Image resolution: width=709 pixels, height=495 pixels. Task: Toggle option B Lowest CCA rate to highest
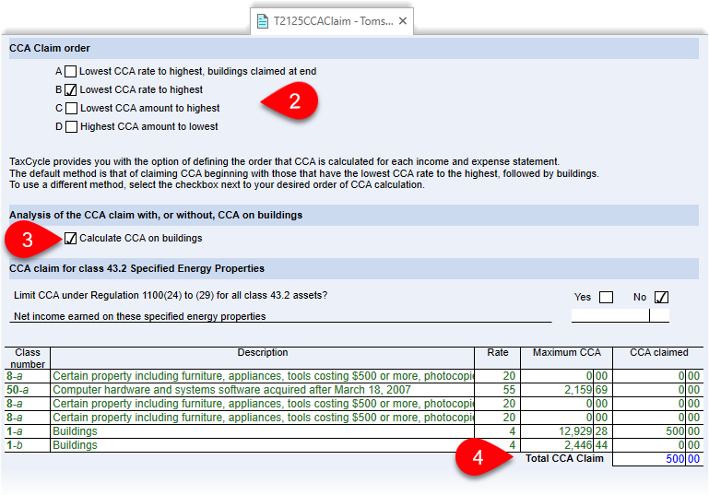pyautogui.click(x=71, y=90)
